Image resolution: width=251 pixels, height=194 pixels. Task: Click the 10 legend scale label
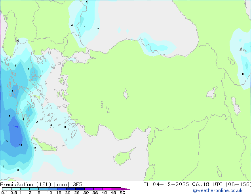pyautogui.click(x=49, y=192)
